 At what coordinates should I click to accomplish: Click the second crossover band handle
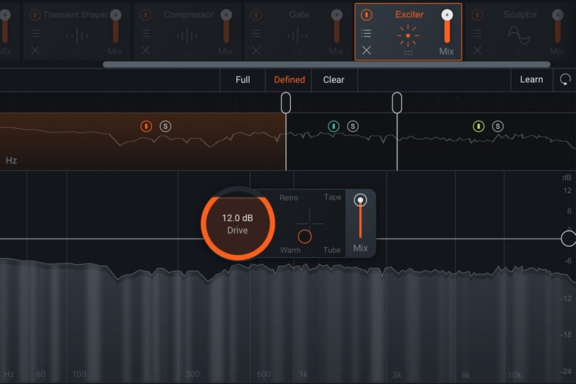point(397,103)
